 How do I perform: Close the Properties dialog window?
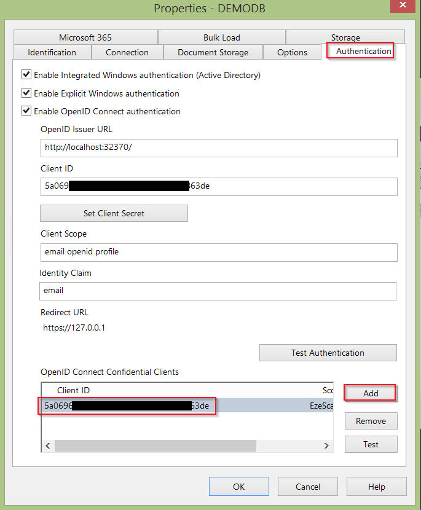point(402,7)
